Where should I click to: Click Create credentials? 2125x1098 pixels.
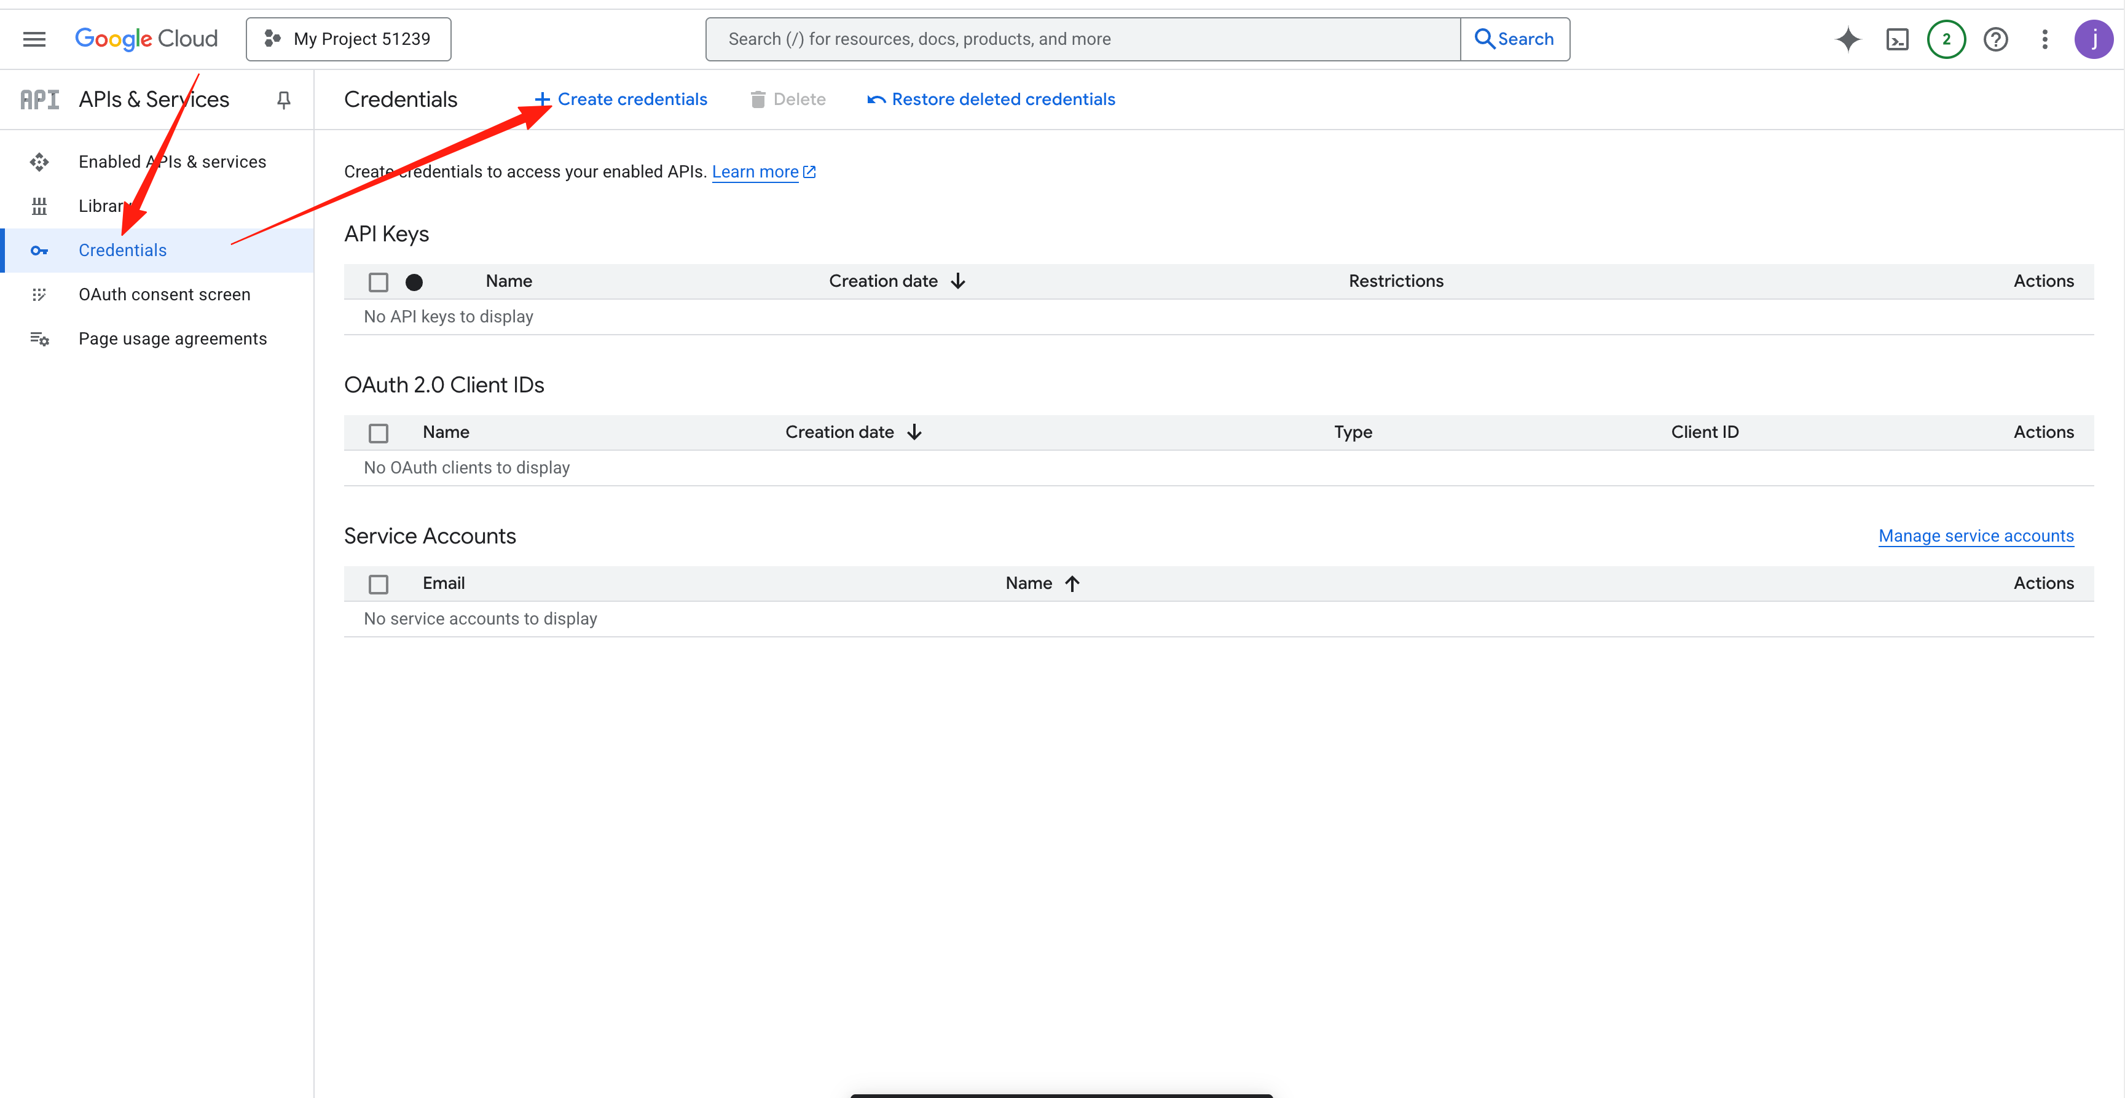[620, 99]
